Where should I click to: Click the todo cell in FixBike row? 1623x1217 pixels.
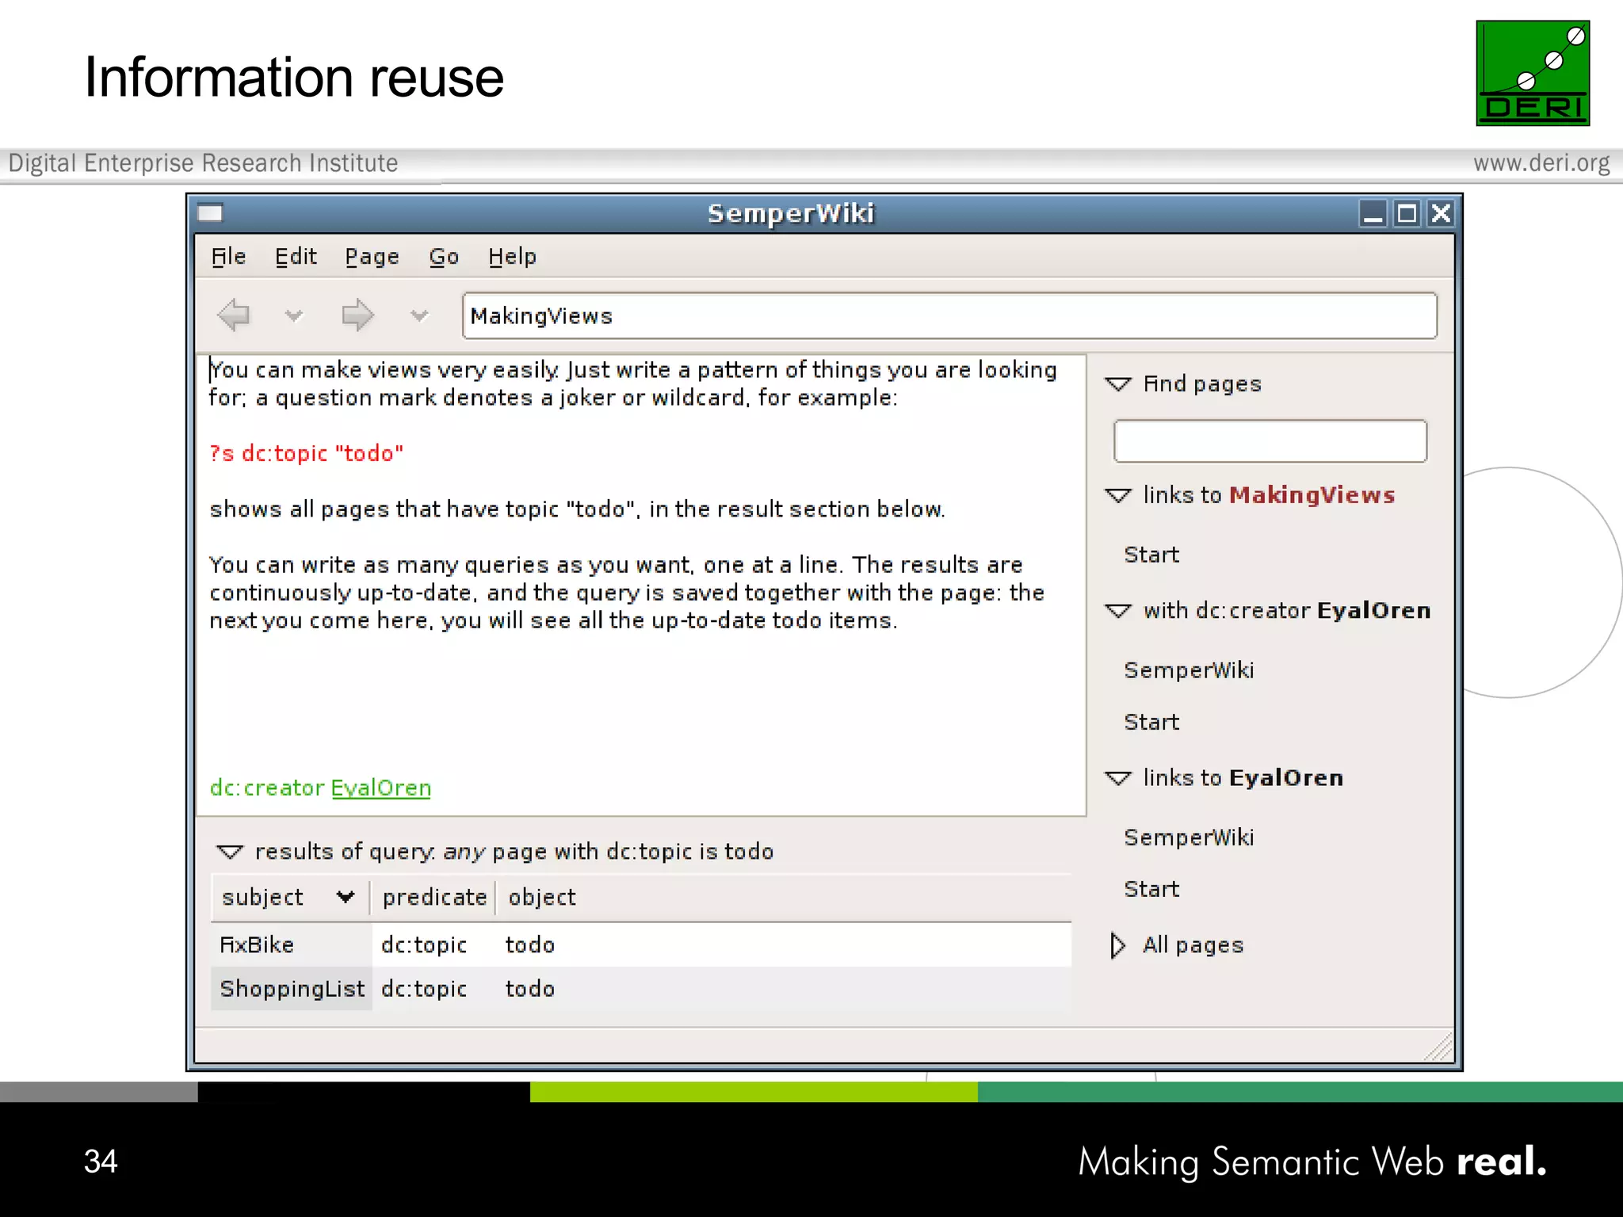[530, 944]
